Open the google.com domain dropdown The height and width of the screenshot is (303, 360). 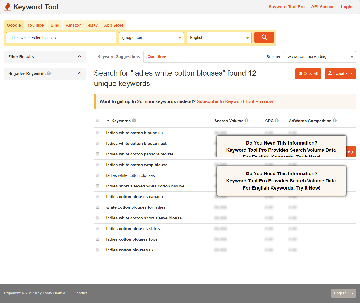pos(151,38)
